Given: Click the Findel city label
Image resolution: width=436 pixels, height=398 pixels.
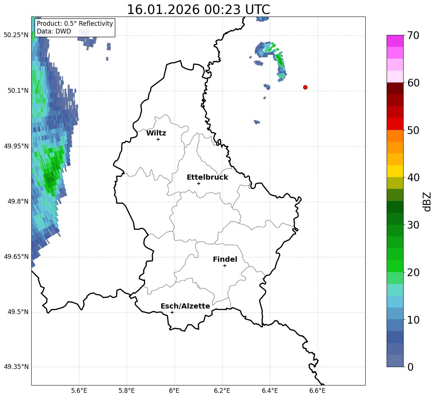Looking at the screenshot, I should [x=225, y=259].
